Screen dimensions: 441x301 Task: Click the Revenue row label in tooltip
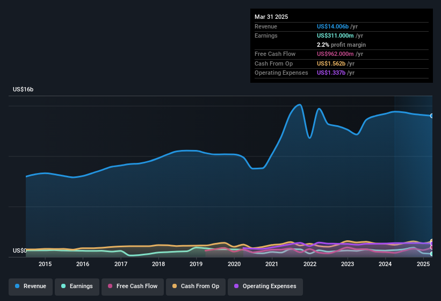pyautogui.click(x=266, y=26)
